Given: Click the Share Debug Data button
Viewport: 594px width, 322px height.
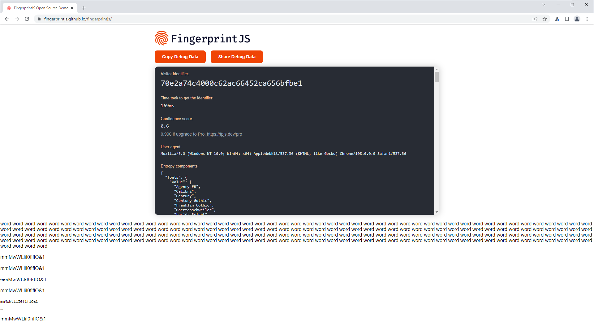Looking at the screenshot, I should (236, 57).
